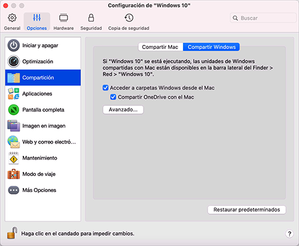
Task: Uncheck Compartir OneDrive con el Mac
Action: [113, 97]
